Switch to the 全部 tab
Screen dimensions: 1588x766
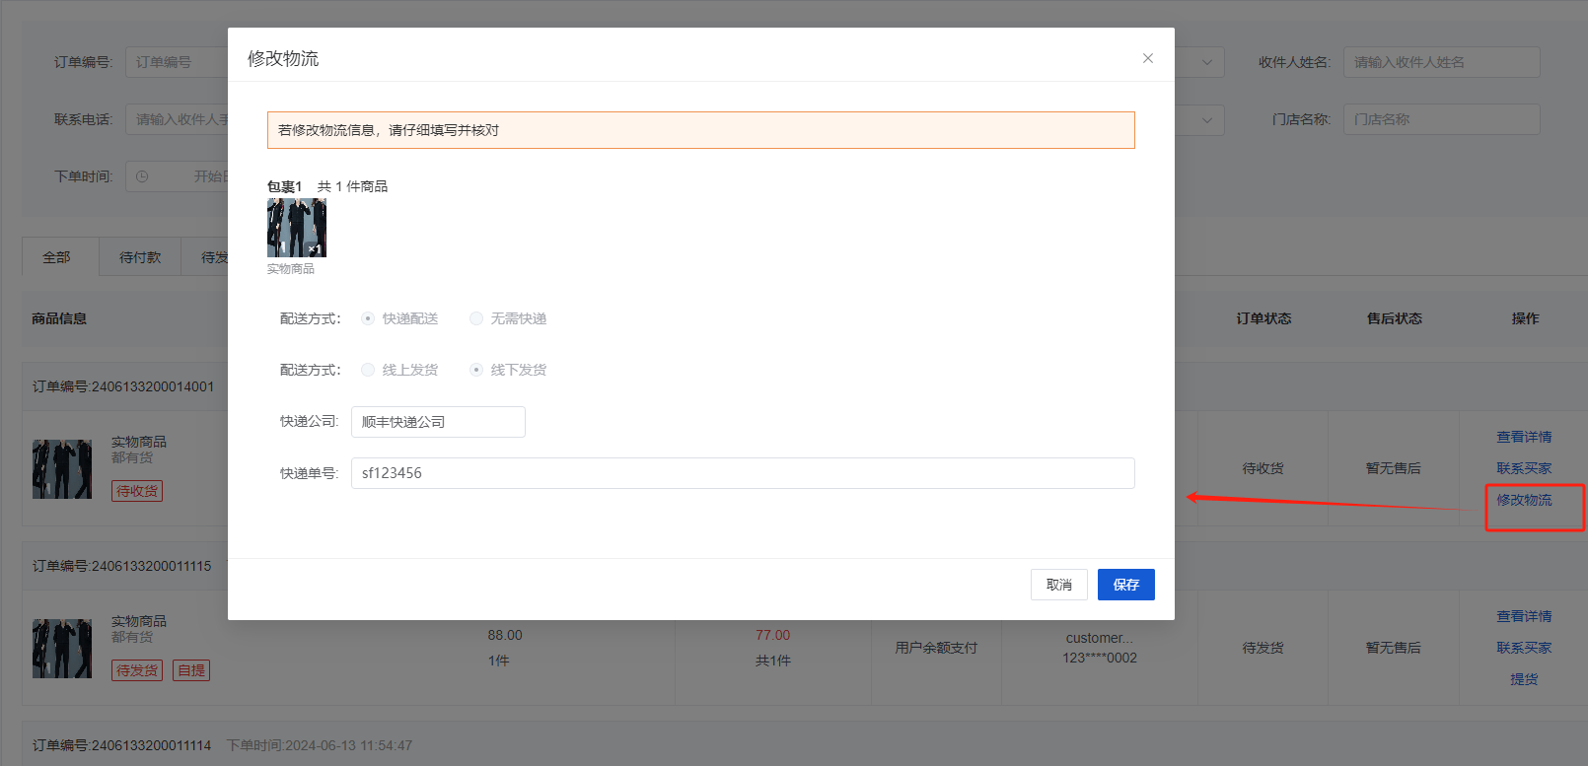click(x=57, y=257)
